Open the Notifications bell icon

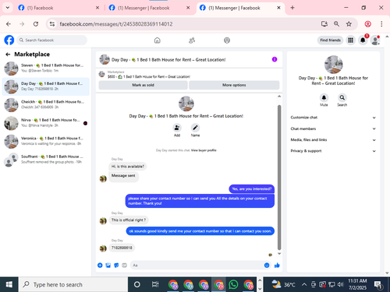(363, 40)
